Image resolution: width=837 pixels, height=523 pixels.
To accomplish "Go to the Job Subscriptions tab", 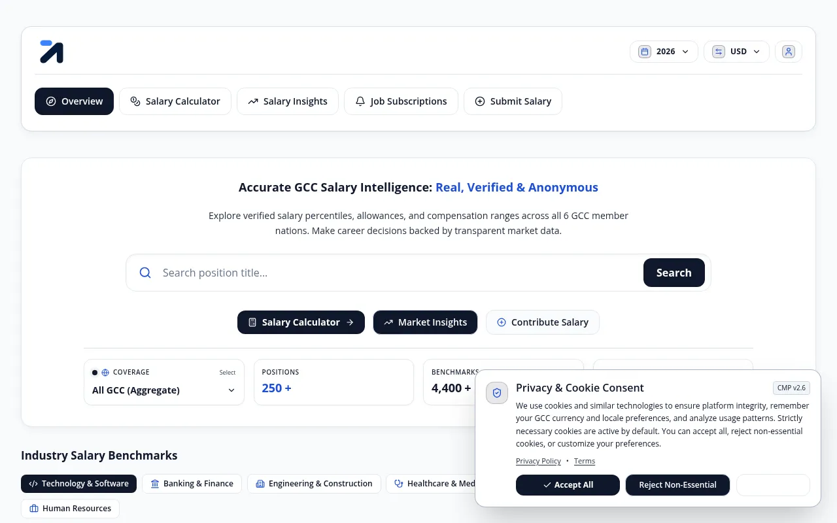I will [401, 101].
